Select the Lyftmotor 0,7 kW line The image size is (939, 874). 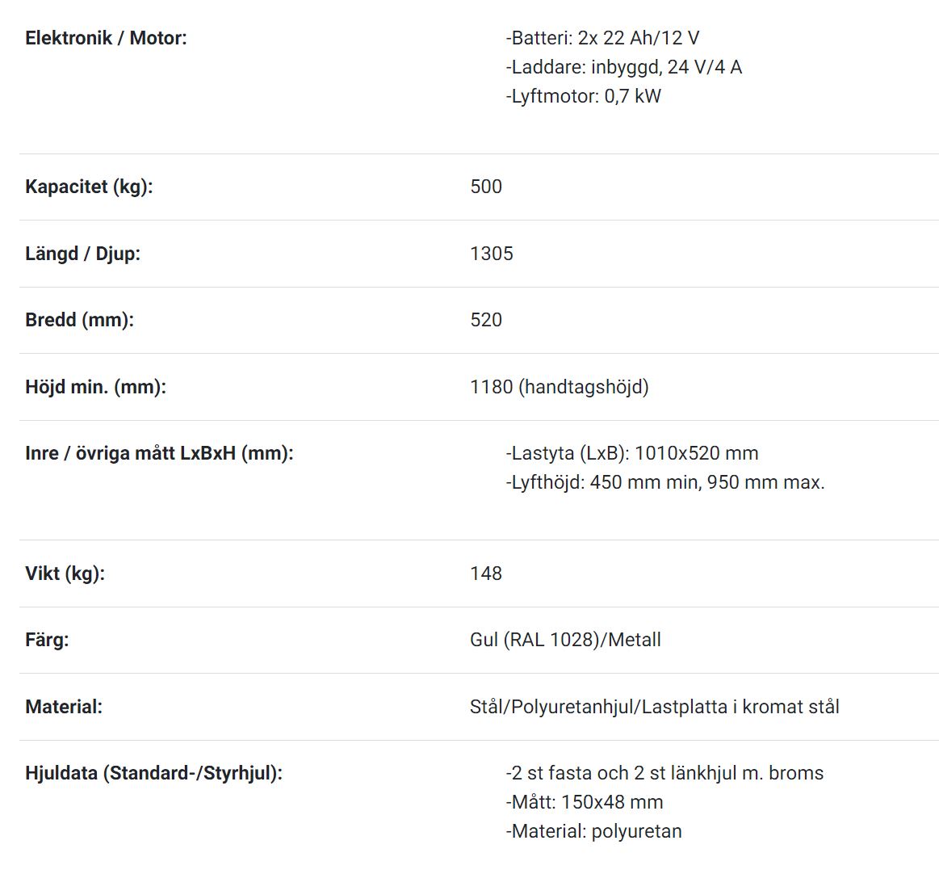[583, 96]
